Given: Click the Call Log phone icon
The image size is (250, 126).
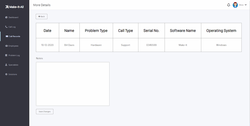Looking at the screenshot, I should pyautogui.click(x=7, y=27).
